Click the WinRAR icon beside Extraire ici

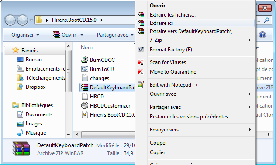(x=141, y=23)
